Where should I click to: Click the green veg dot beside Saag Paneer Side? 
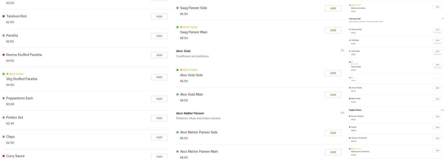point(177,8)
